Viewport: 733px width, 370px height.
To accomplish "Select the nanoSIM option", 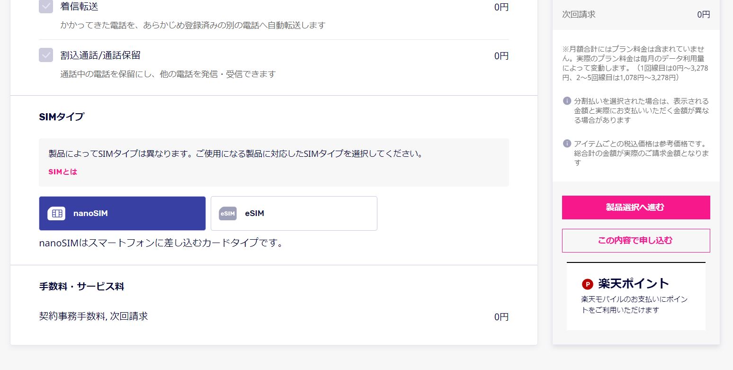I will 122,213.
